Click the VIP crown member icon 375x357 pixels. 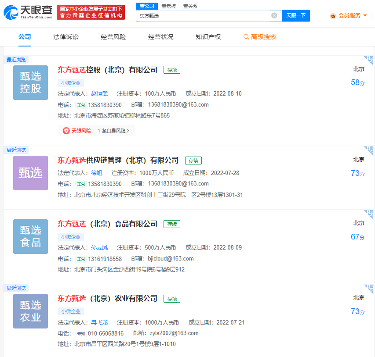[333, 16]
